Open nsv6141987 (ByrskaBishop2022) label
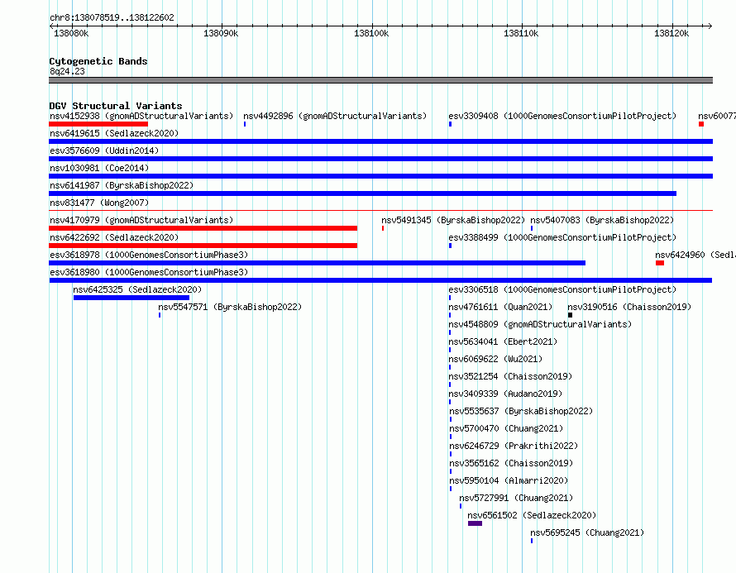Image resolution: width=736 pixels, height=573 pixels. 122,185
